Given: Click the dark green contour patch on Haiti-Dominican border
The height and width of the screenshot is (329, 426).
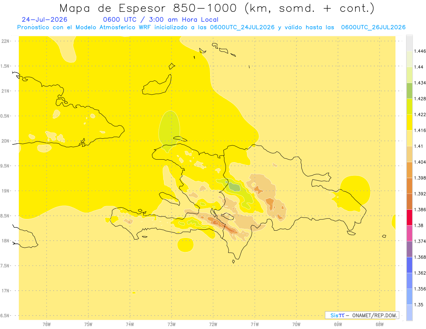Looking at the screenshot, I should [234, 186].
